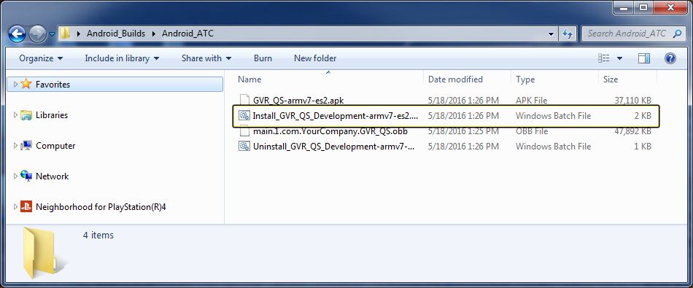The image size is (693, 288).
Task: Click the OBB file's page icon
Action: [244, 131]
